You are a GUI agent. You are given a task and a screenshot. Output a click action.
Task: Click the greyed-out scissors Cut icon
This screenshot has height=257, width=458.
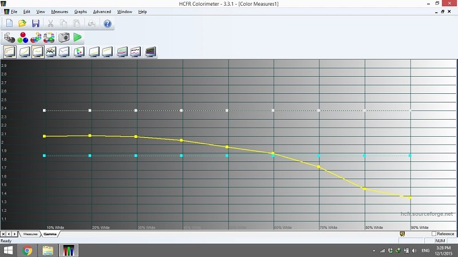pyautogui.click(x=50, y=23)
